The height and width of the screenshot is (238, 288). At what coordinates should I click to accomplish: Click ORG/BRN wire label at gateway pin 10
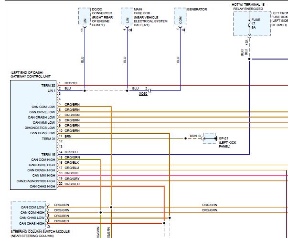tap(72, 131)
